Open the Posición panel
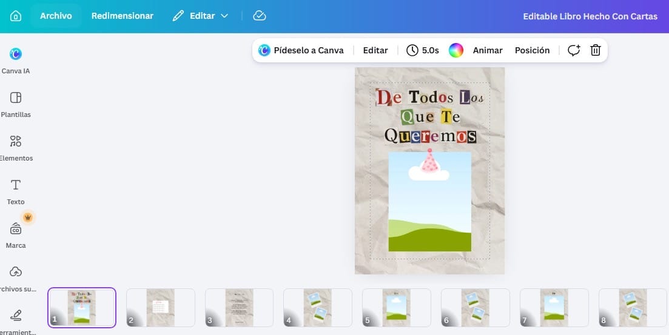Image resolution: width=669 pixels, height=335 pixels. pos(532,50)
